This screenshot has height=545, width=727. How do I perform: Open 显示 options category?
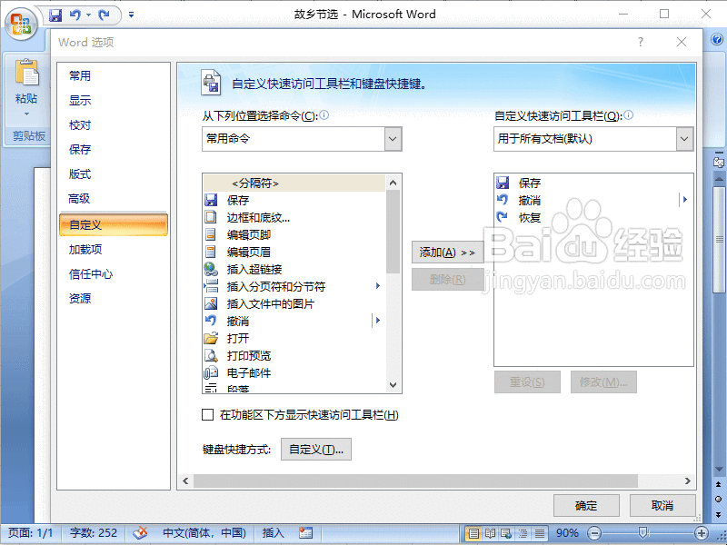pos(113,100)
